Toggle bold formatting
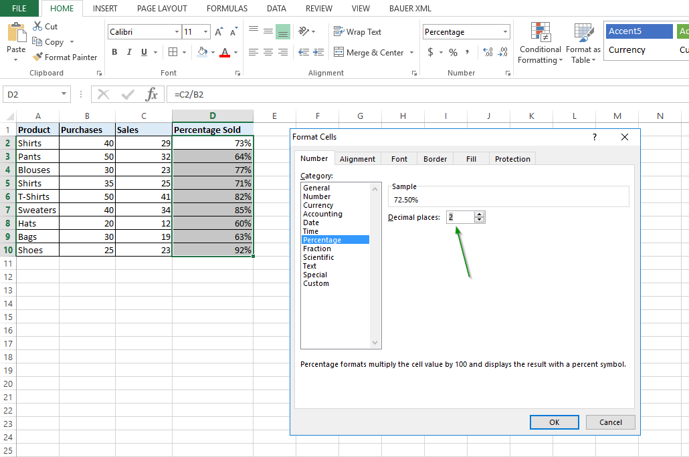The image size is (689, 457). click(114, 51)
